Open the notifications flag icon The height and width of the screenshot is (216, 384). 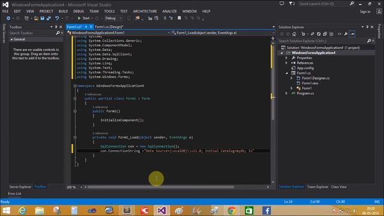tap(292, 4)
